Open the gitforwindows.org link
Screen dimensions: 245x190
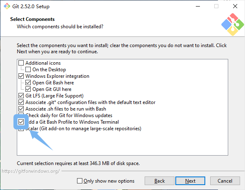[x=31, y=171]
